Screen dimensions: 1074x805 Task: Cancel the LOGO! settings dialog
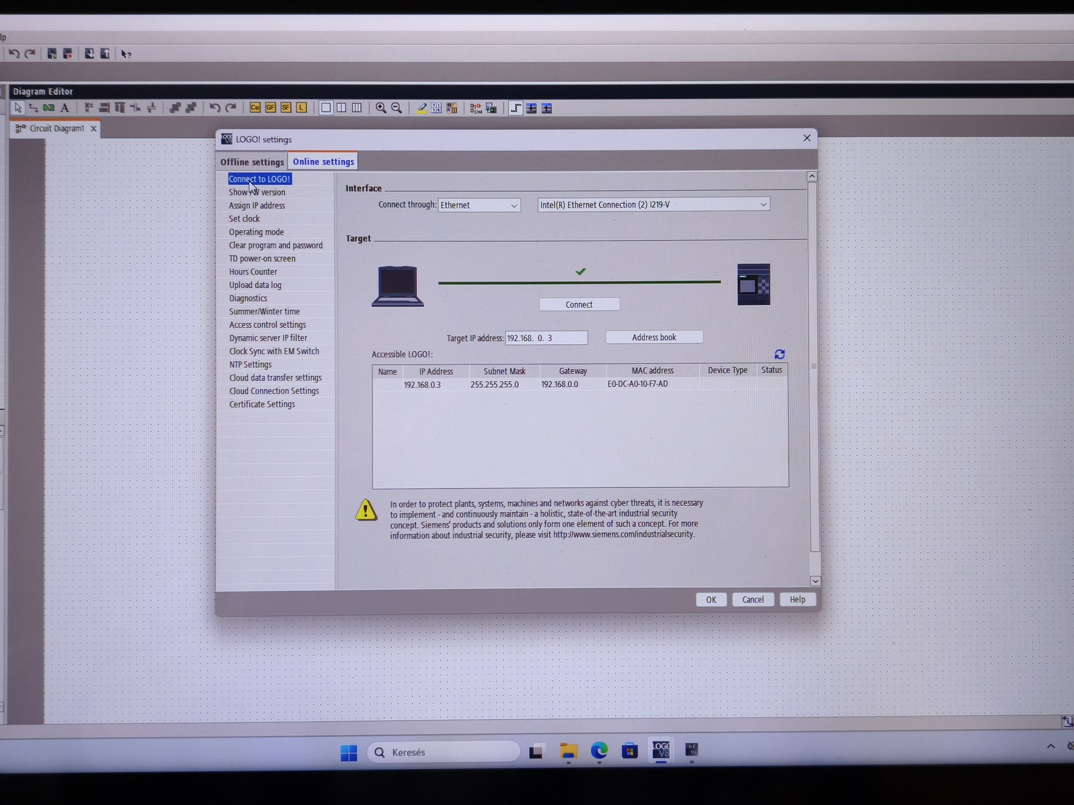(753, 600)
